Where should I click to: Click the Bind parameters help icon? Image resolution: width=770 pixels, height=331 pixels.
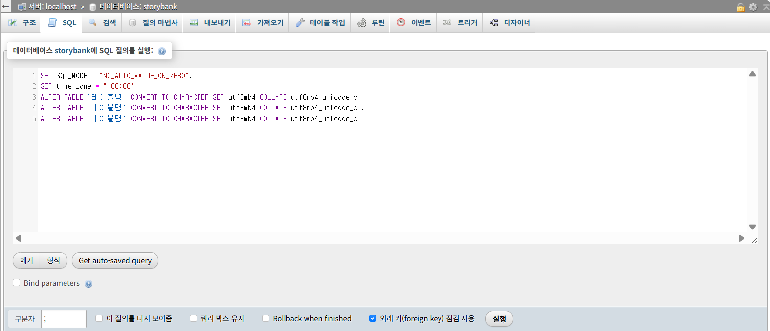click(x=88, y=284)
